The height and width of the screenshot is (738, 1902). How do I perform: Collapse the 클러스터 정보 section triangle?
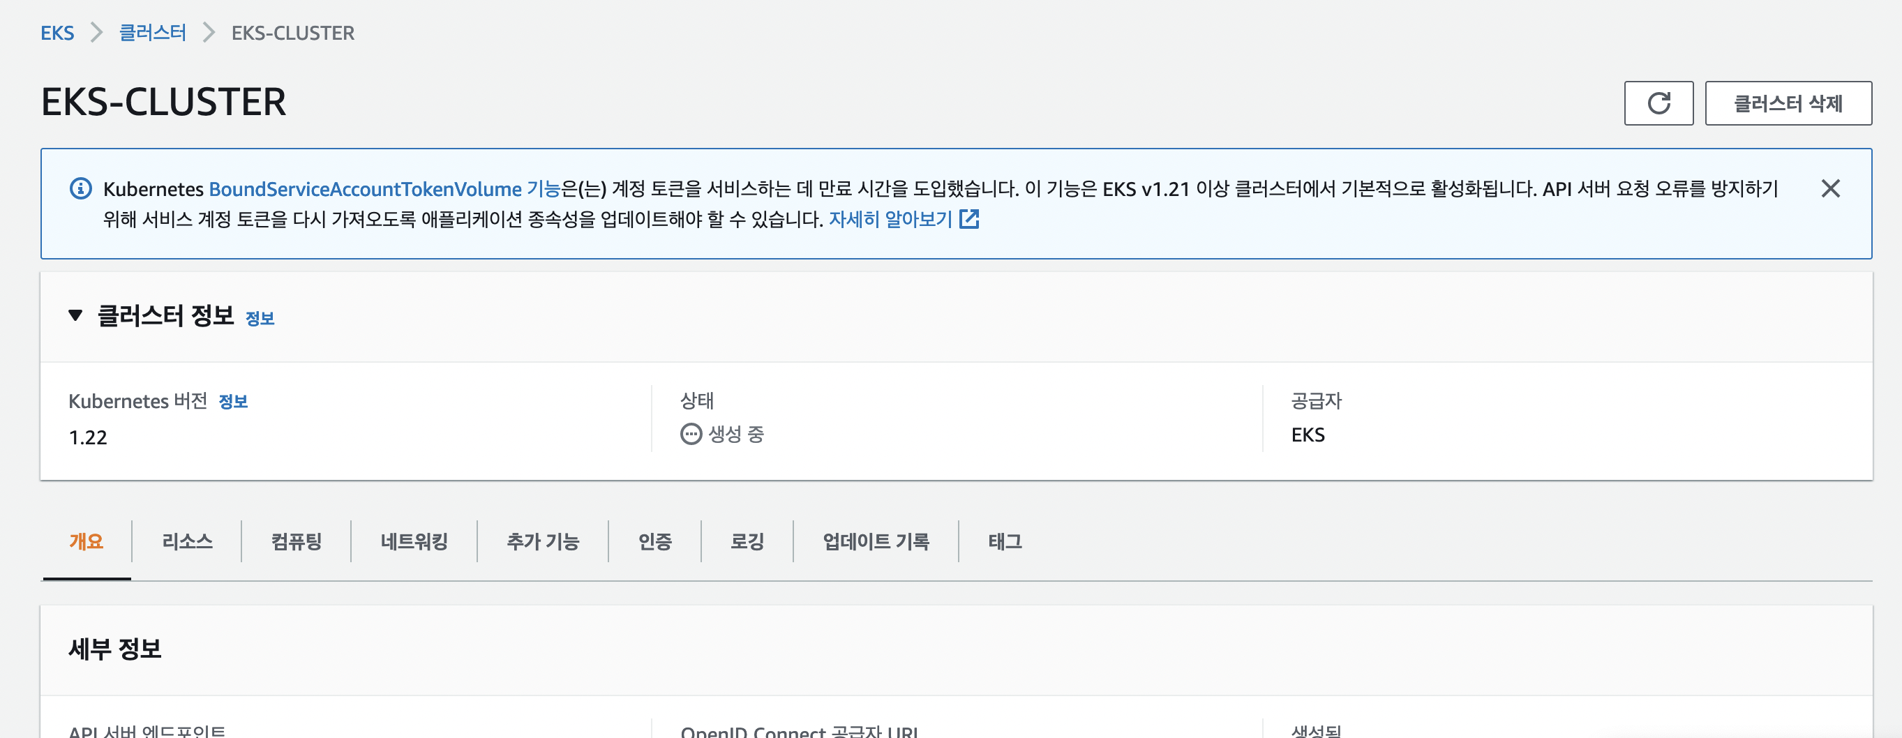click(75, 316)
